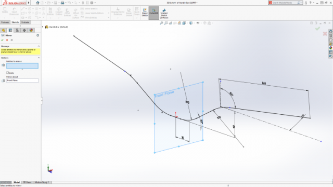The image size is (333, 187).
Task: Open the user login icon
Action: [306, 3]
